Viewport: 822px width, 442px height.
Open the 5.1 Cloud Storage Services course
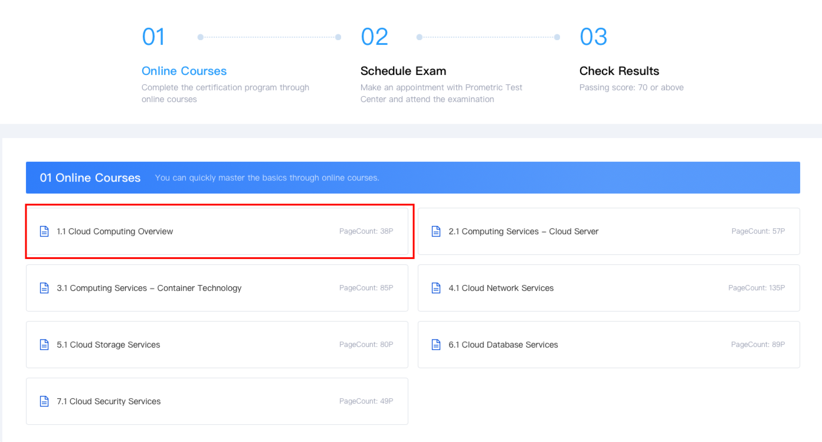(109, 345)
